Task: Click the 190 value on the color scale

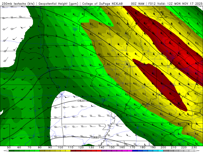Action: 153,147
